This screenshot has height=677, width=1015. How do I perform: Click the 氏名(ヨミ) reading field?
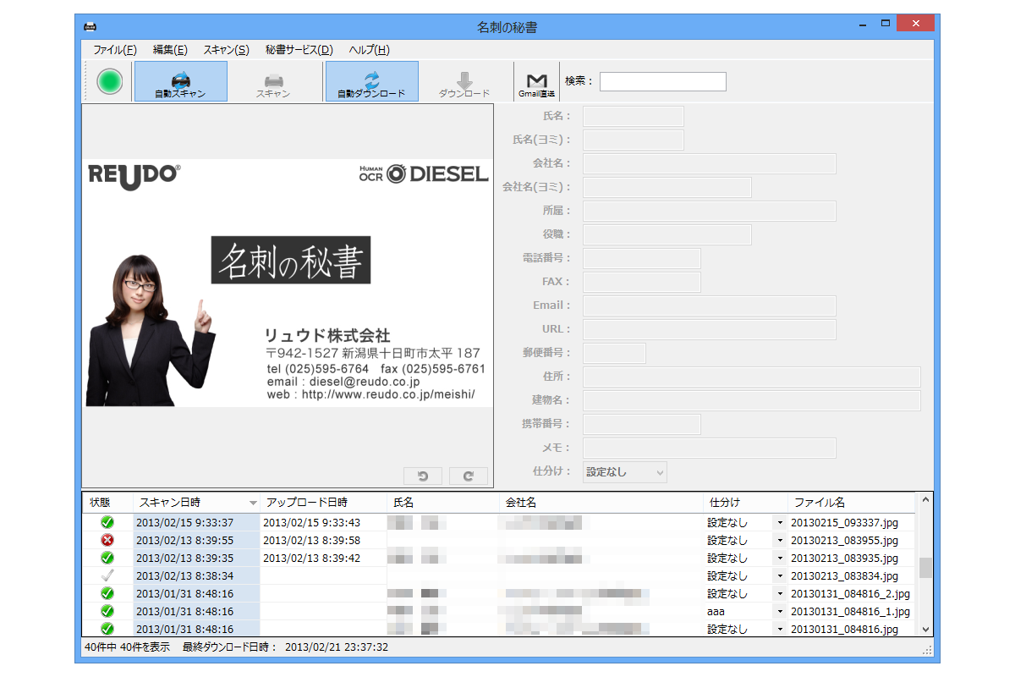pyautogui.click(x=634, y=140)
